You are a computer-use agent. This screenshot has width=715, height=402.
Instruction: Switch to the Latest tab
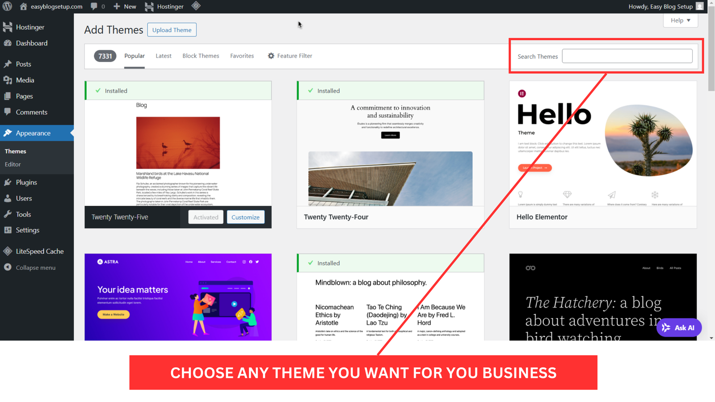point(164,56)
